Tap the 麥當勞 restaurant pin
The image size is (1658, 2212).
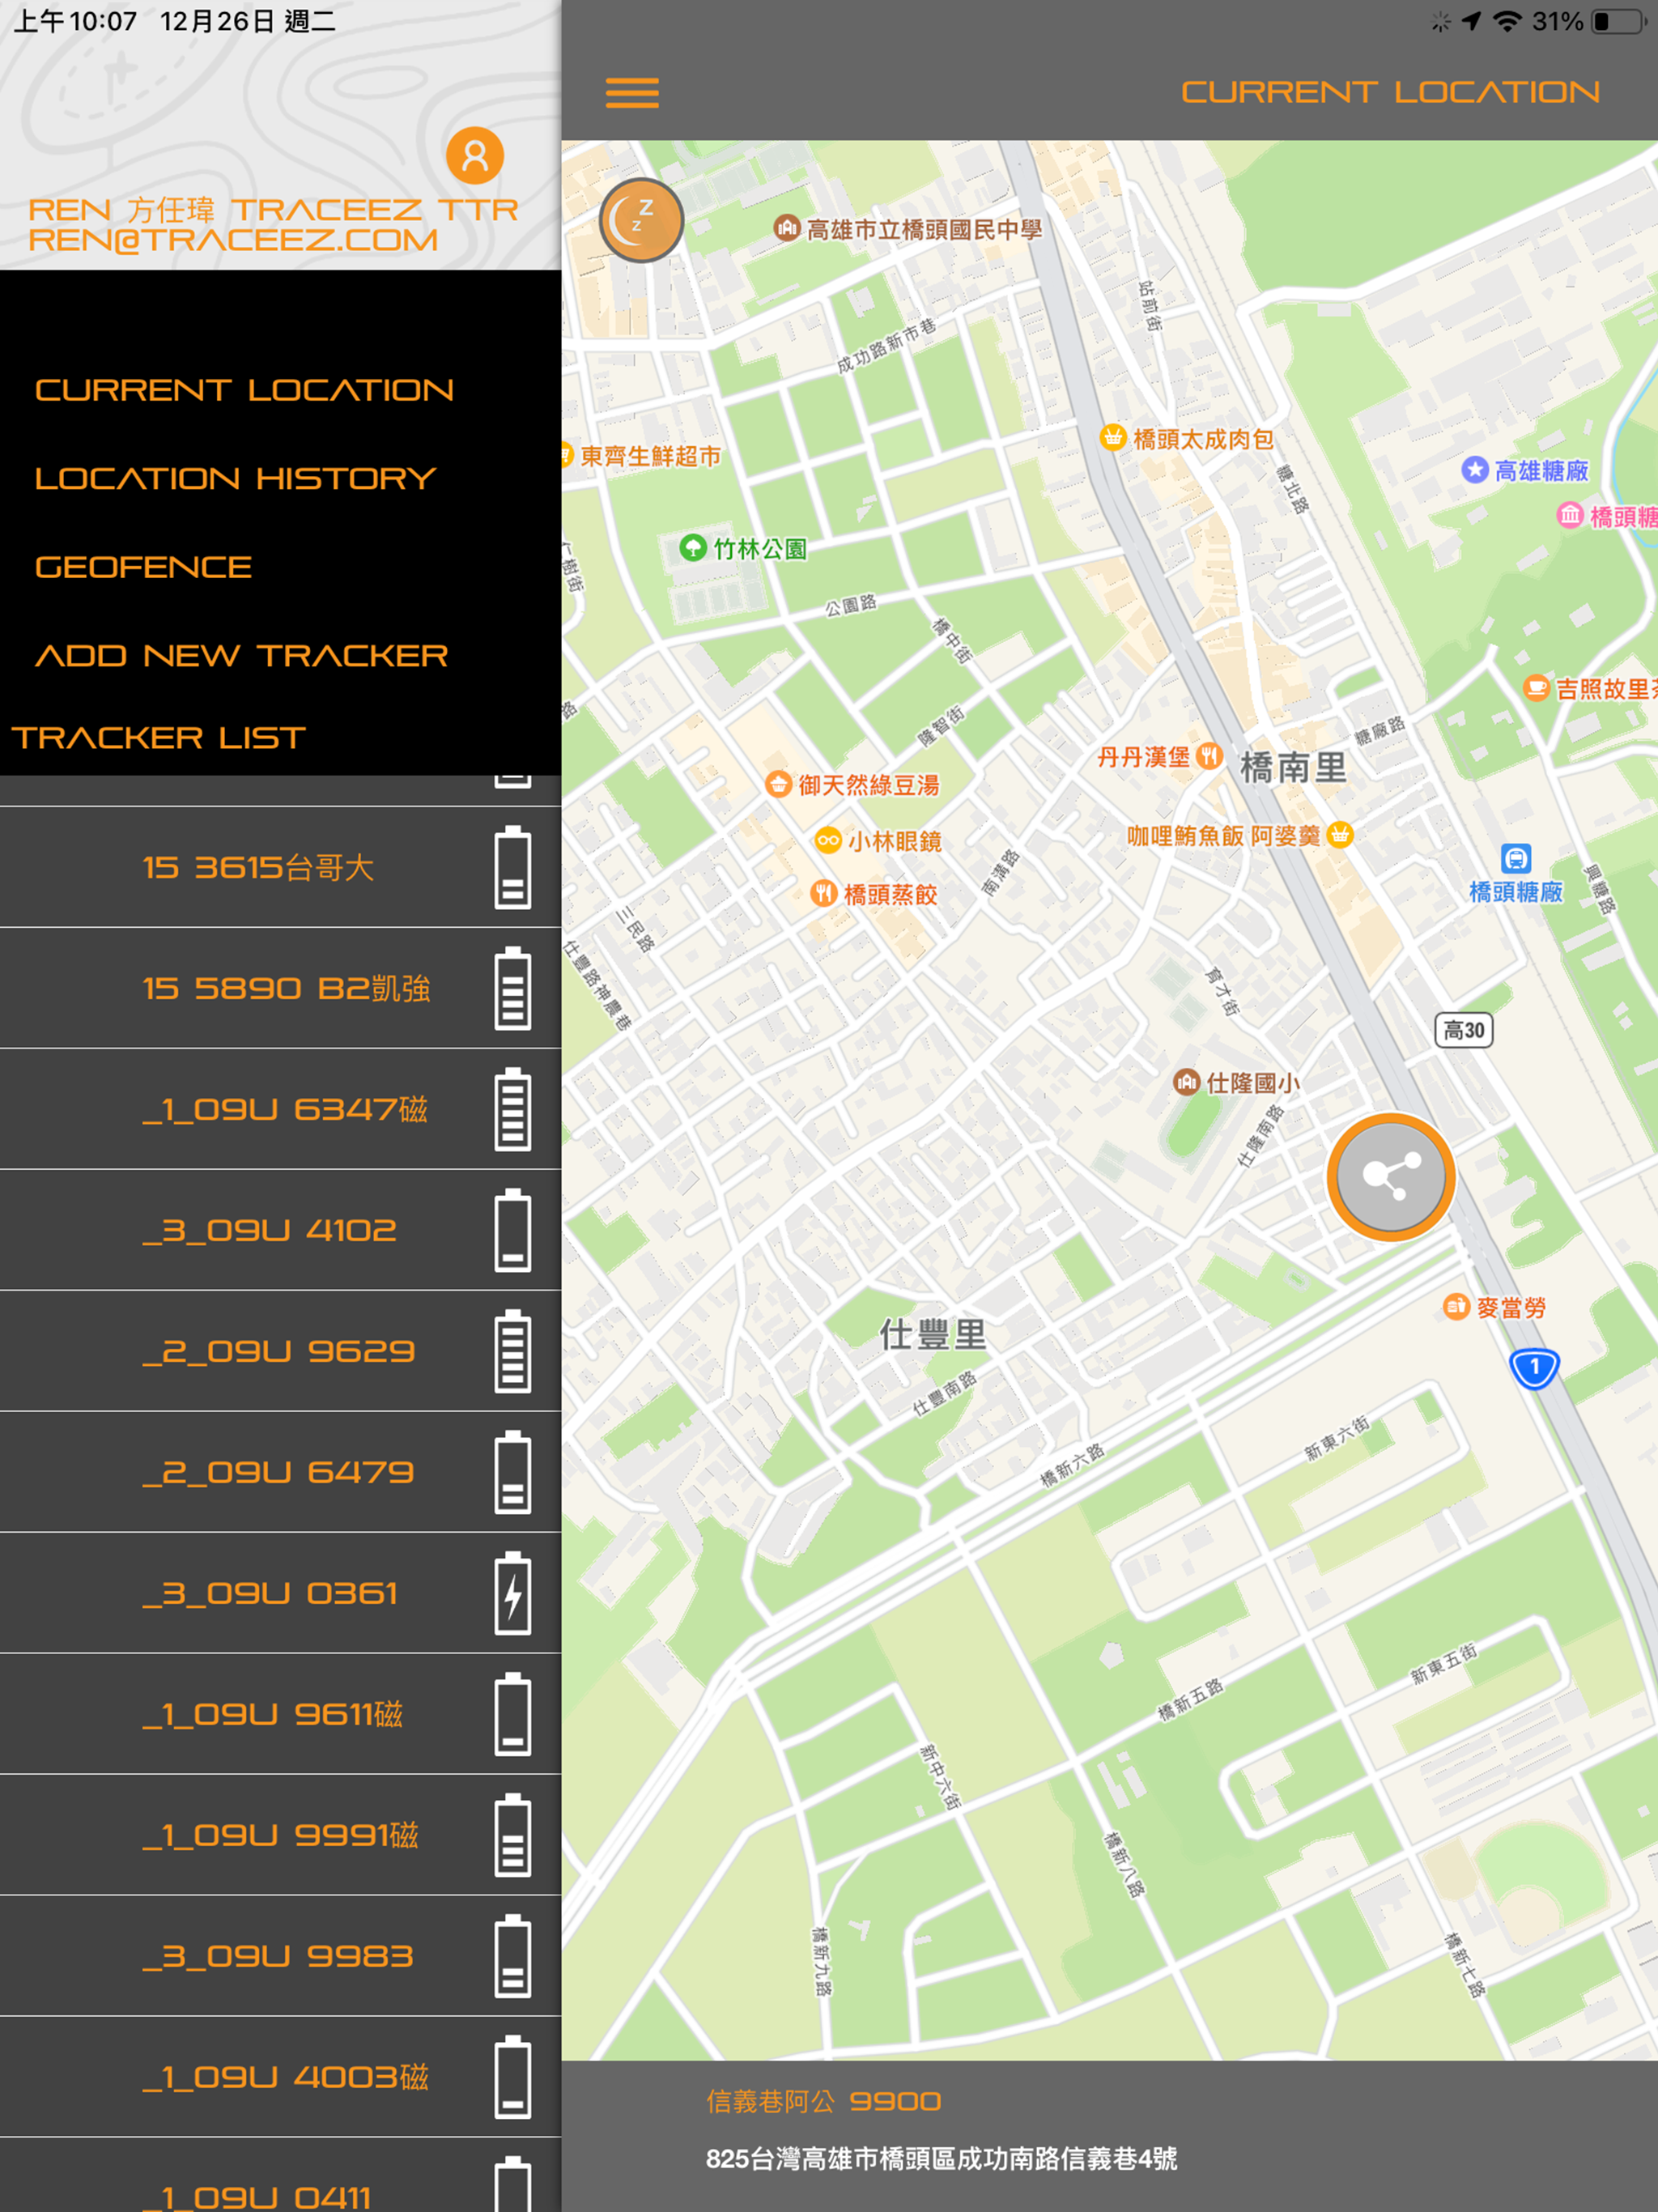[1456, 1306]
